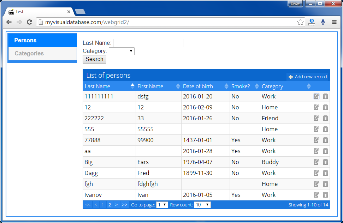Open the Persons sidebar section

[x=42, y=41]
